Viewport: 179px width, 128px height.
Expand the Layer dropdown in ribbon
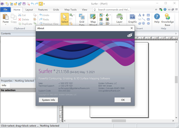[x=119, y=25]
